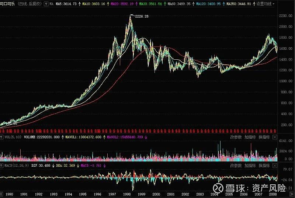Image resolution: width=295 pixels, height=198 pixels.
Task: Click the 200.00 price axis label
Action: [x=287, y=125]
